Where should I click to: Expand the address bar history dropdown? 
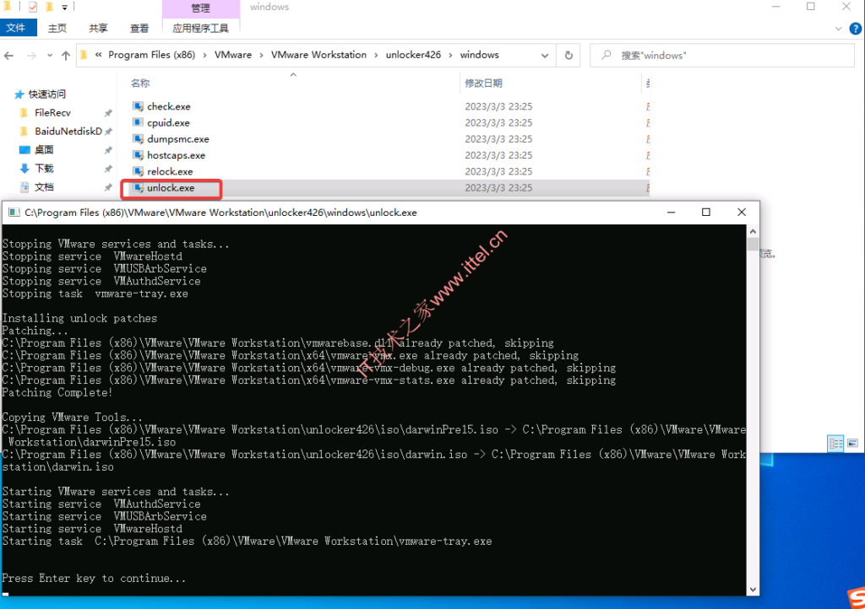click(x=545, y=55)
